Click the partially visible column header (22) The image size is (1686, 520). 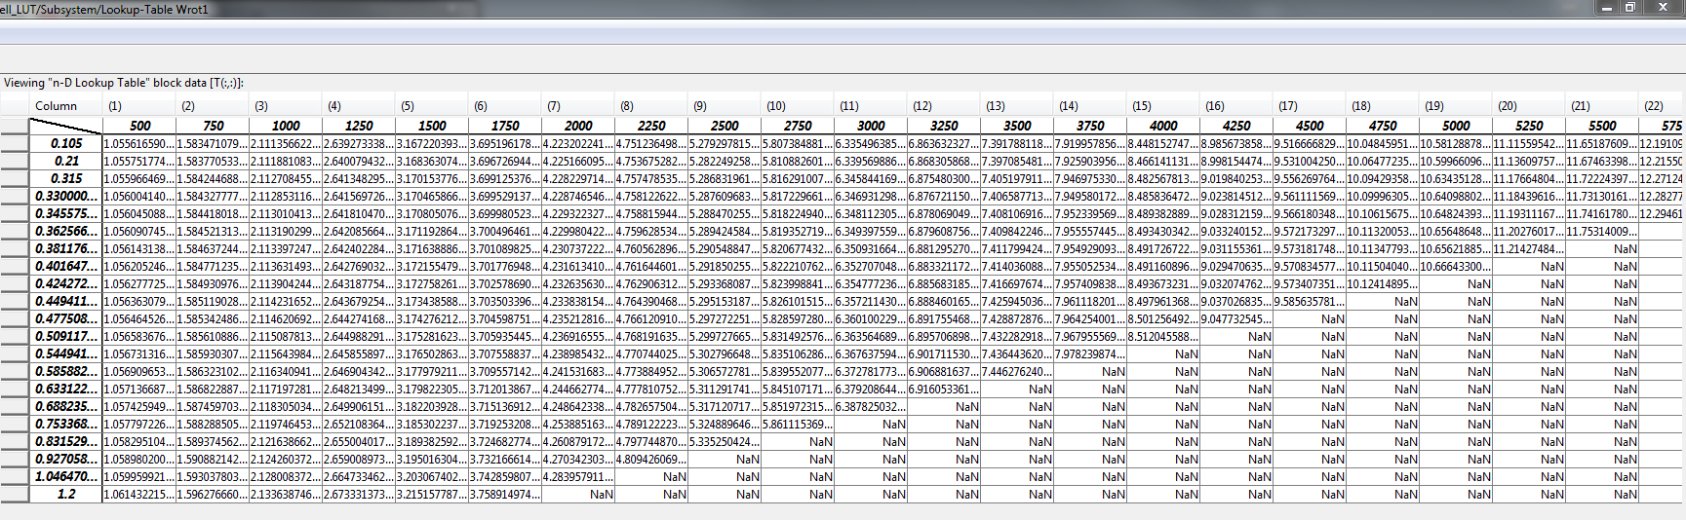[x=1654, y=106]
